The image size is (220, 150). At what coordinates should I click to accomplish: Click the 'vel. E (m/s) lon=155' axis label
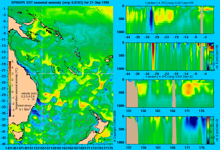coord(217,57)
